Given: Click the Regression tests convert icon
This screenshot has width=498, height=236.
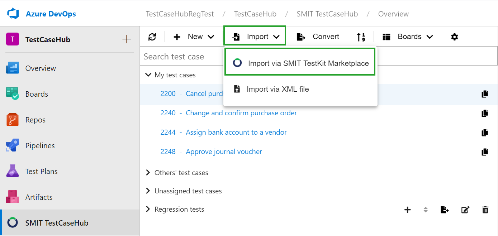Looking at the screenshot, I should click(x=445, y=210).
